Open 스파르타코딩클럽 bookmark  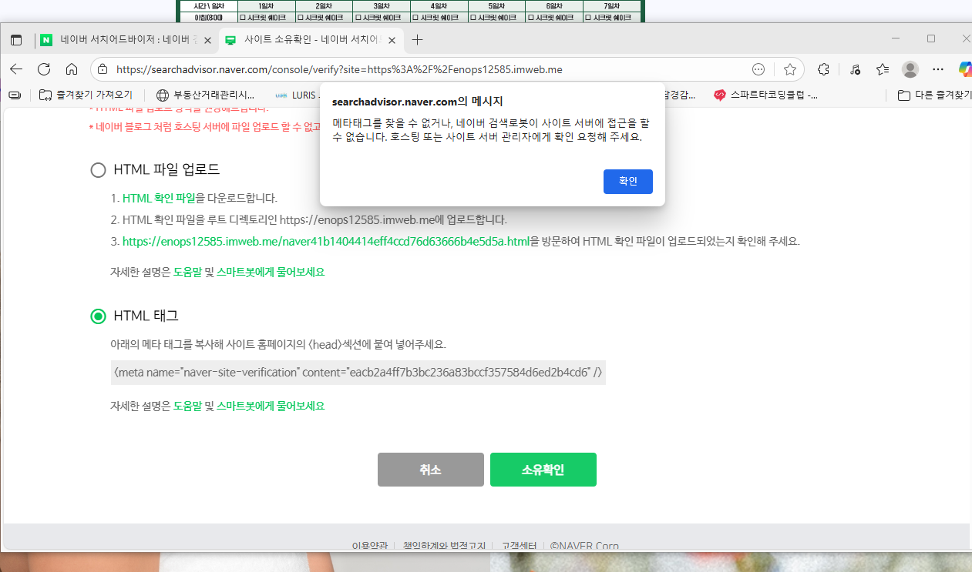click(x=765, y=95)
